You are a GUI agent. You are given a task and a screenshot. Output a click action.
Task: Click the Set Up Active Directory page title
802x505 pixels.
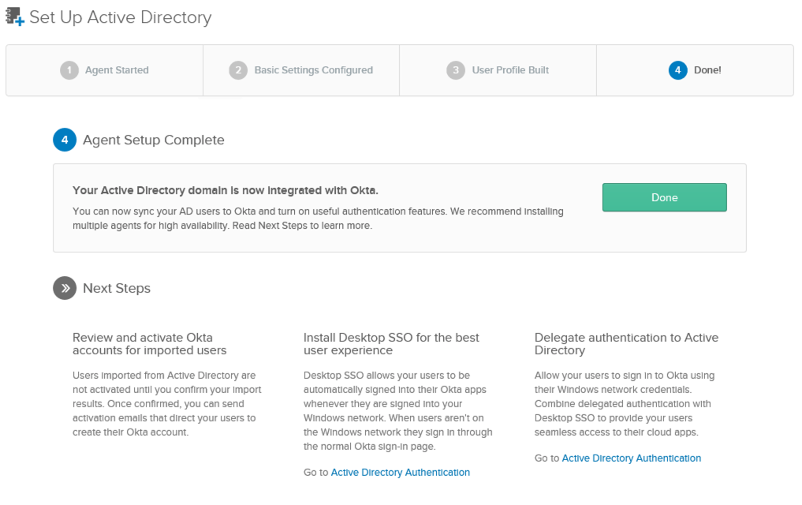click(120, 17)
